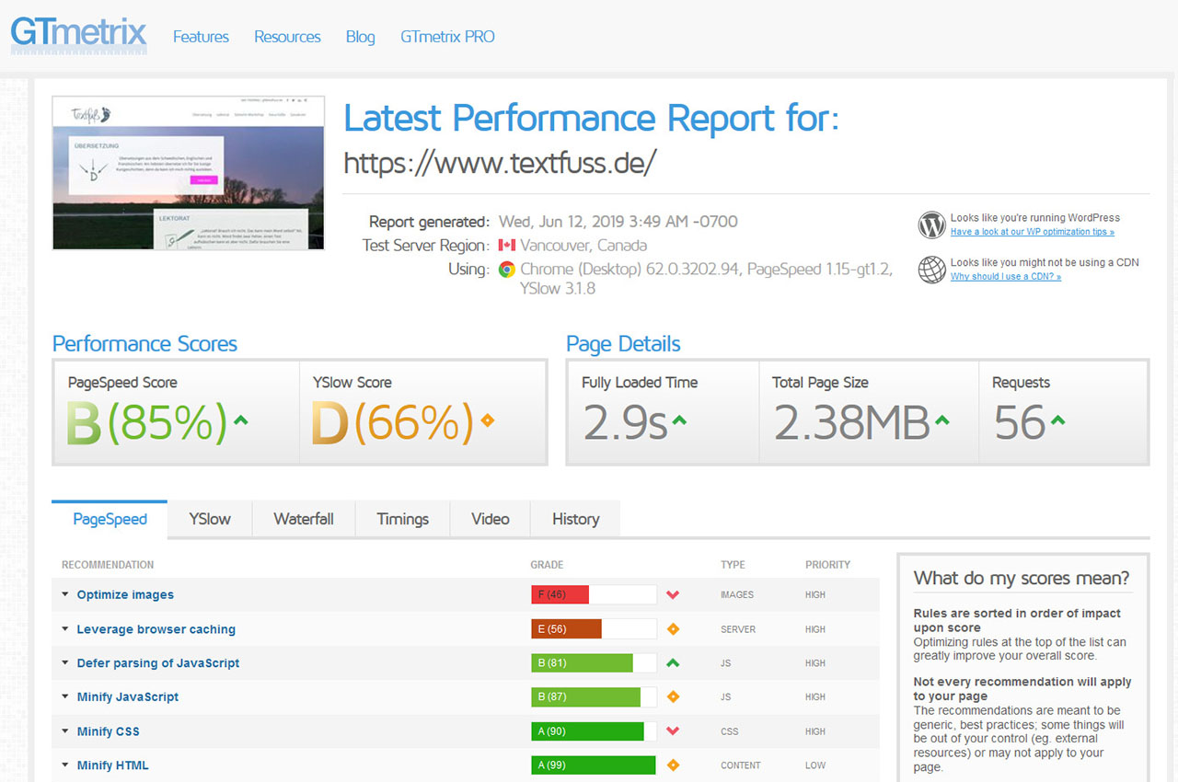Click the red down arrow on Minify CSS row
The height and width of the screenshot is (782, 1178).
pos(673,731)
